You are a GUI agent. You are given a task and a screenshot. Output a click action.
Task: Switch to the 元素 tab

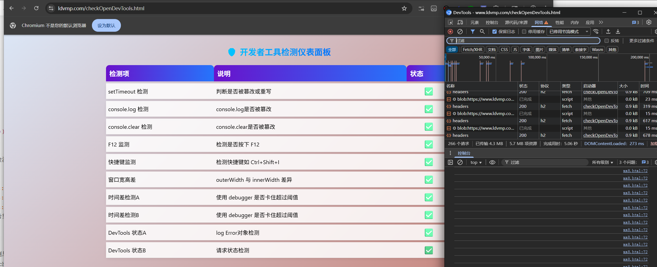(x=475, y=23)
